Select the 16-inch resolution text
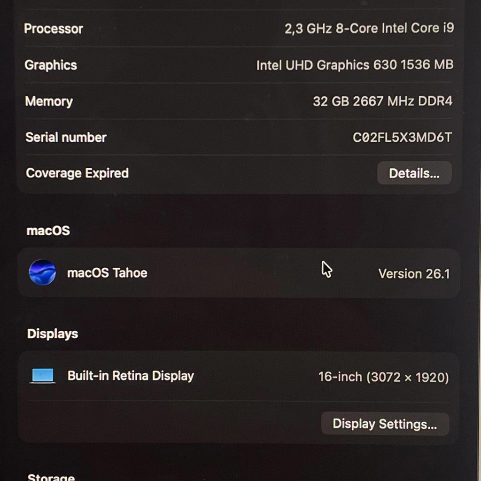The width and height of the screenshot is (481, 481). [383, 377]
